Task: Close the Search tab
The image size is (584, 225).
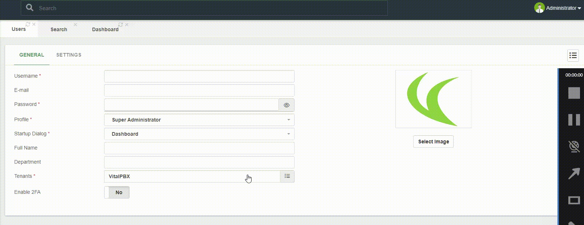Action: 75,25
